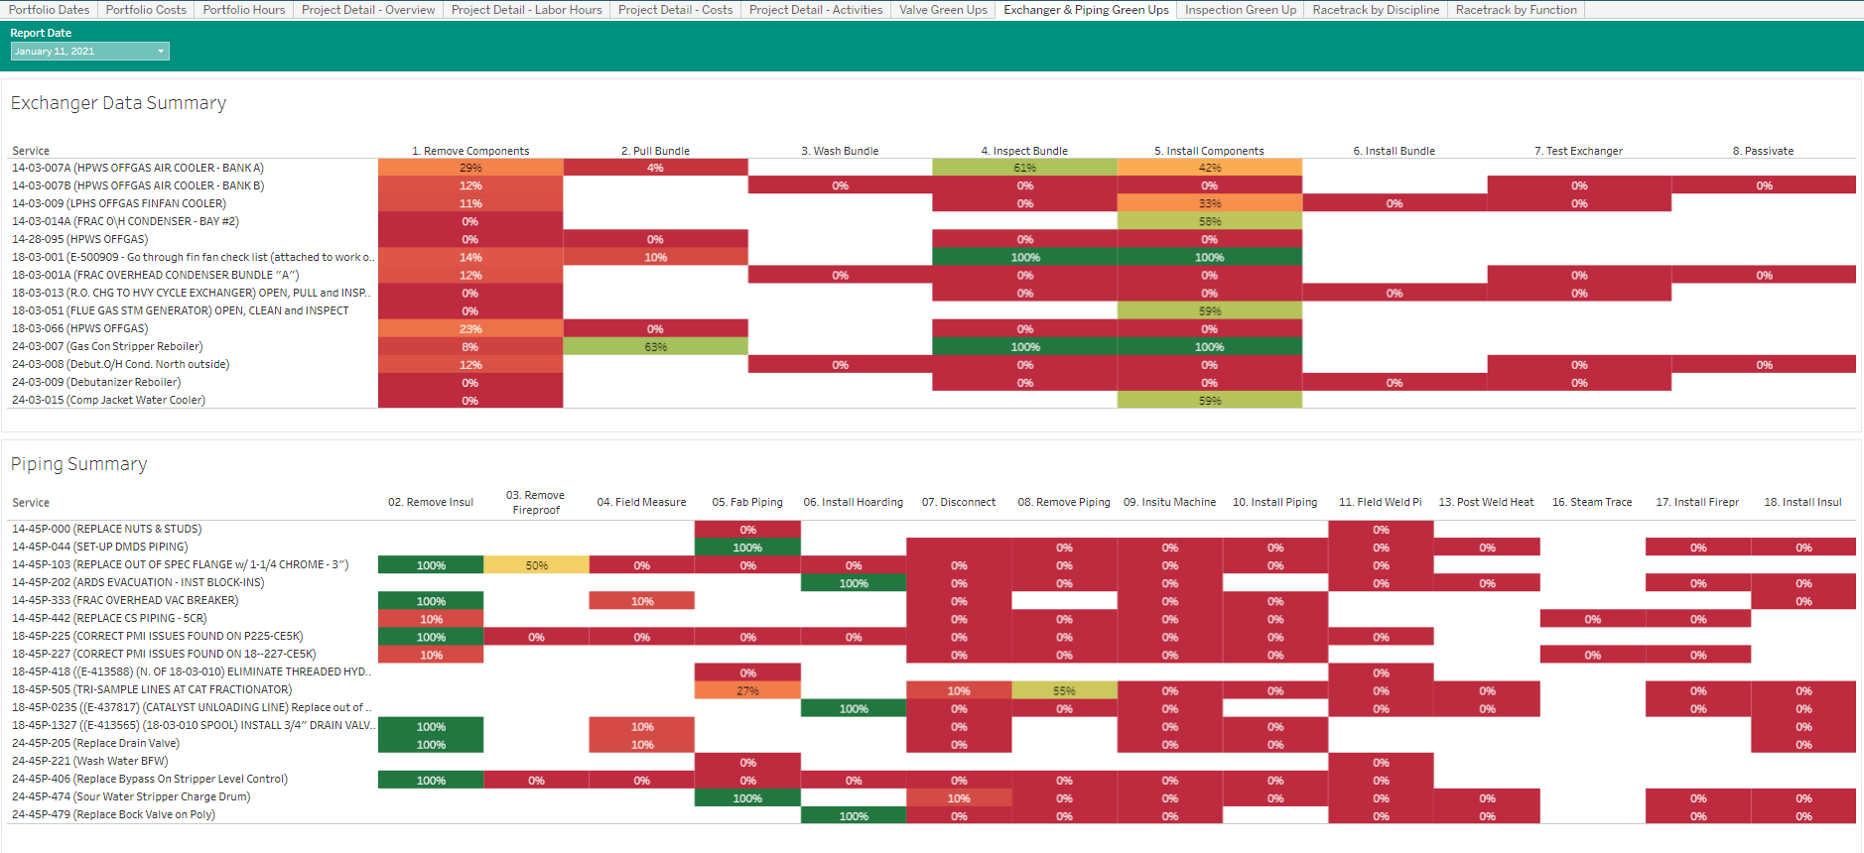Click the 55% Remove Piping cell
The height and width of the screenshot is (853, 1864).
click(1064, 691)
